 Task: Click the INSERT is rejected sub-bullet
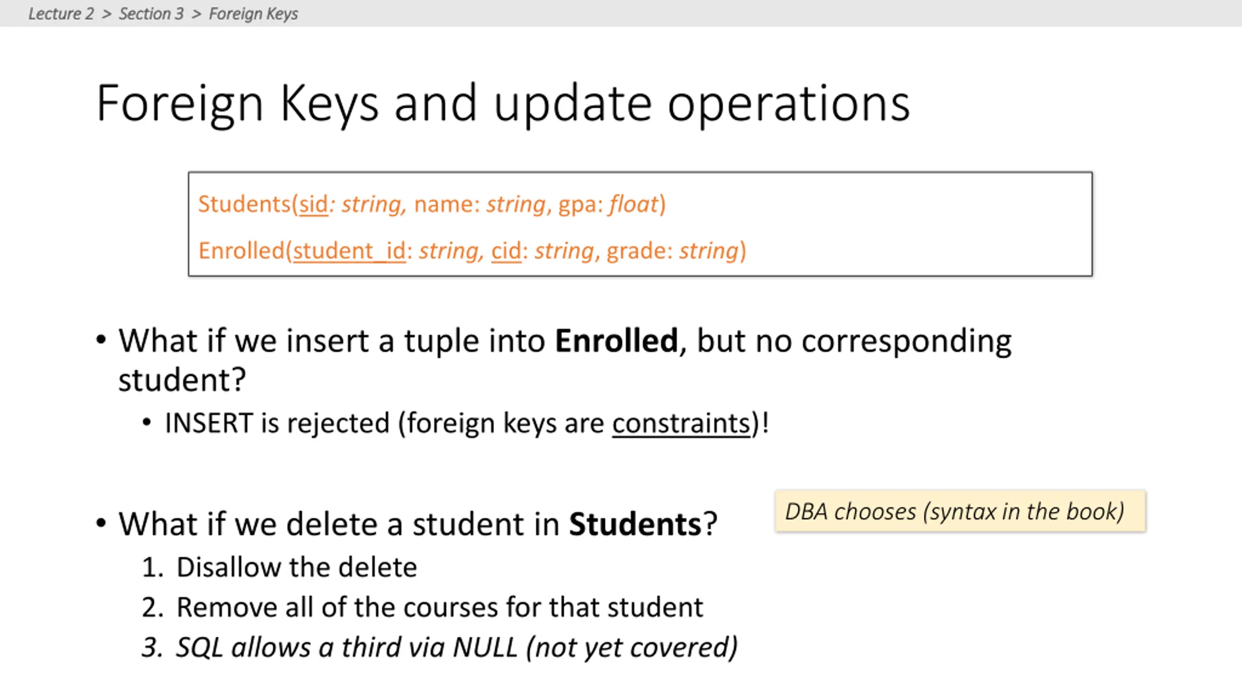point(467,424)
